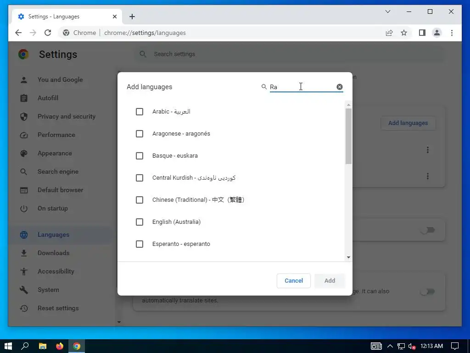Check Chinese (Traditional) language box

[x=140, y=200]
